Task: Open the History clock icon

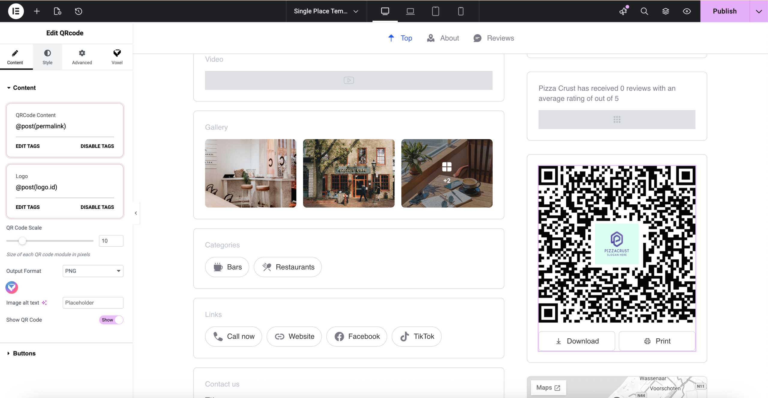Action: (x=78, y=11)
